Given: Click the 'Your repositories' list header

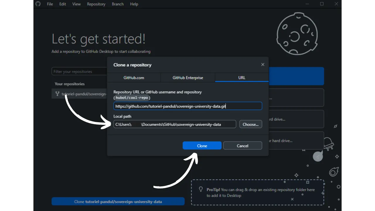Looking at the screenshot, I should (x=70, y=84).
